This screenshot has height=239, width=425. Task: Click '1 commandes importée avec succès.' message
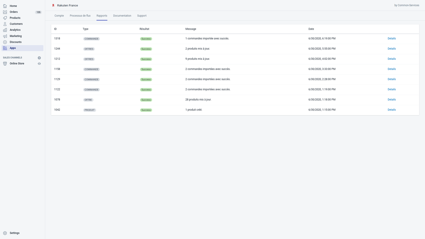207,39
